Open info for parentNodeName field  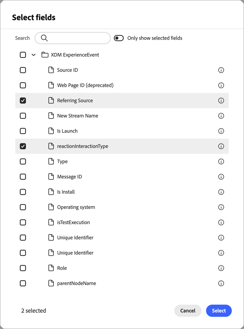coord(221,283)
